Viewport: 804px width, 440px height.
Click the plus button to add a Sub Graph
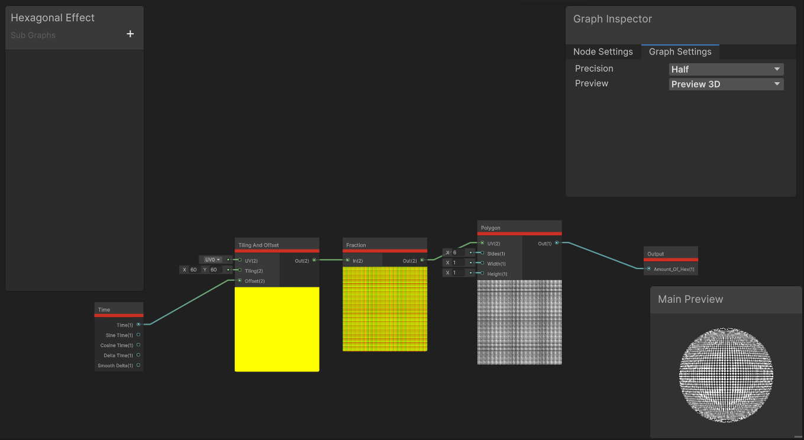pyautogui.click(x=130, y=34)
